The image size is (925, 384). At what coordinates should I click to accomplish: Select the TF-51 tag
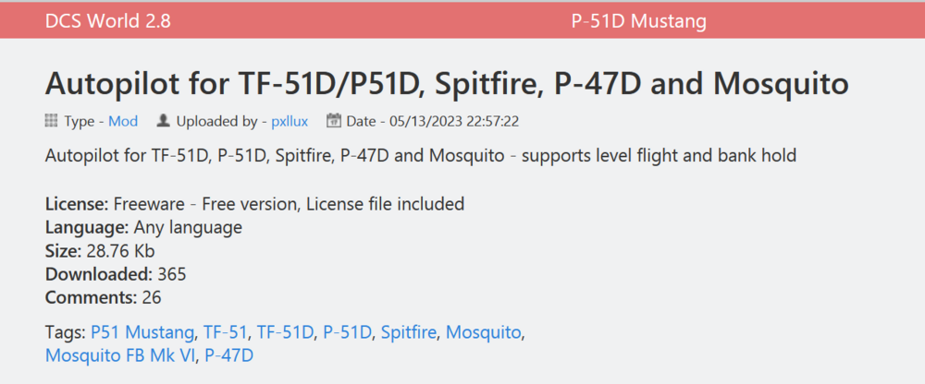pyautogui.click(x=226, y=332)
